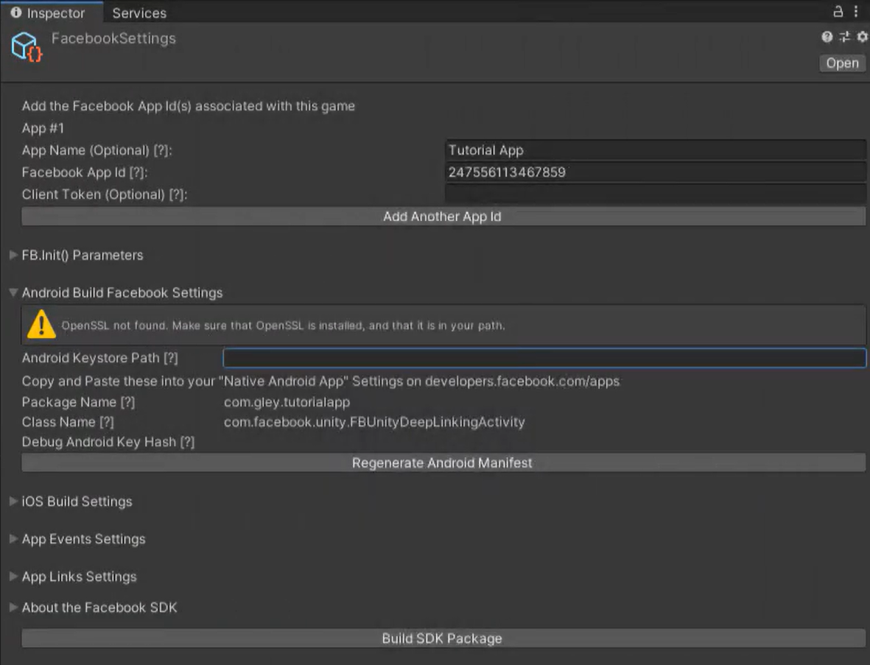Click the preset sliders icon in Inspector header
870x665 pixels.
point(844,37)
